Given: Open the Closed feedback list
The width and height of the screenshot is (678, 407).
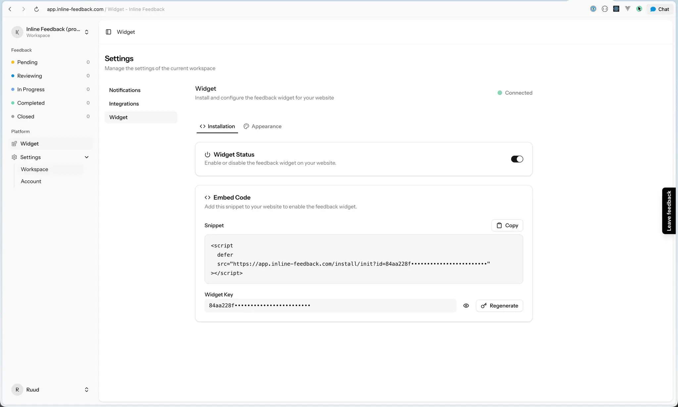Looking at the screenshot, I should pos(51,117).
